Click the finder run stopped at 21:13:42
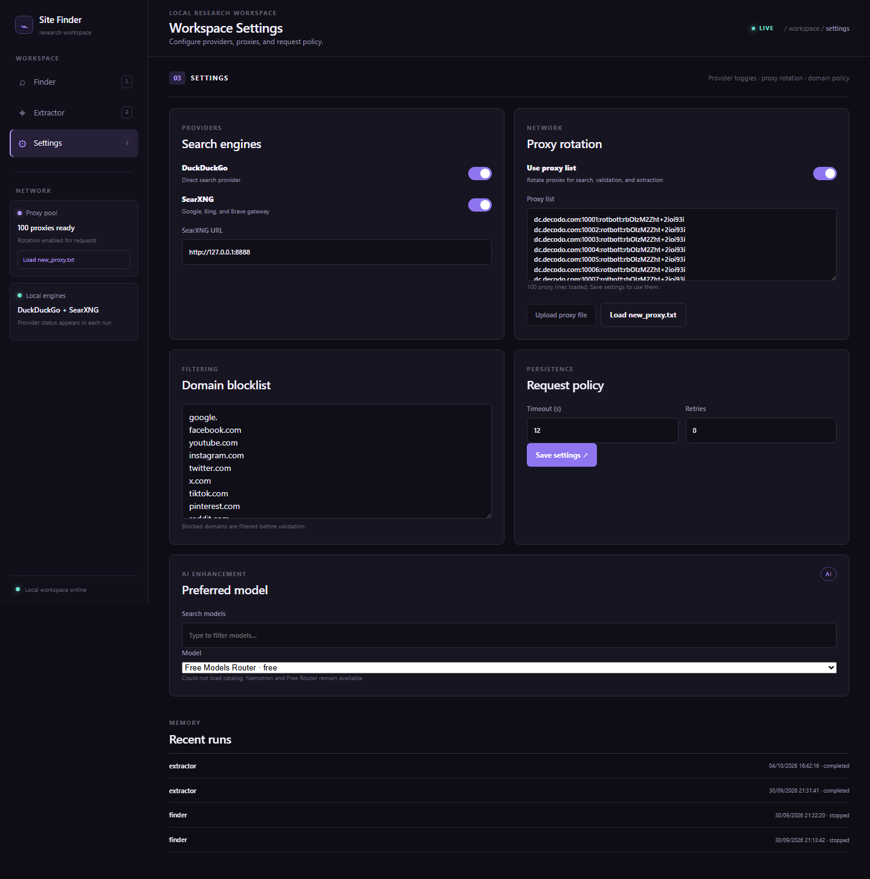The height and width of the screenshot is (879, 870). (509, 840)
